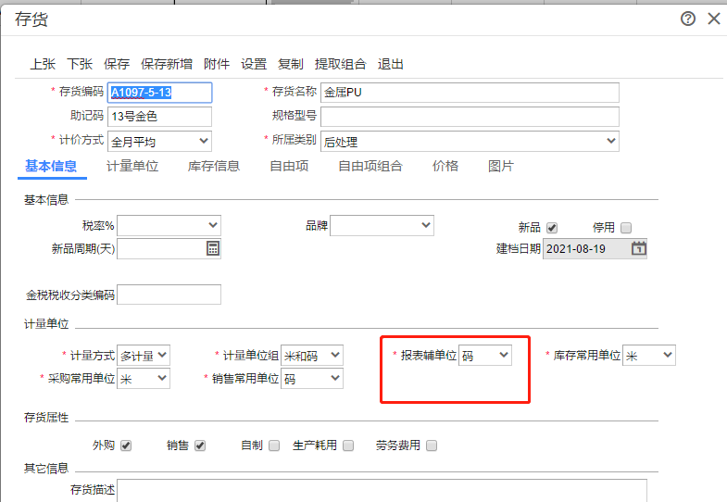
Task: Open 设置 settings in the toolbar
Action: (x=254, y=64)
